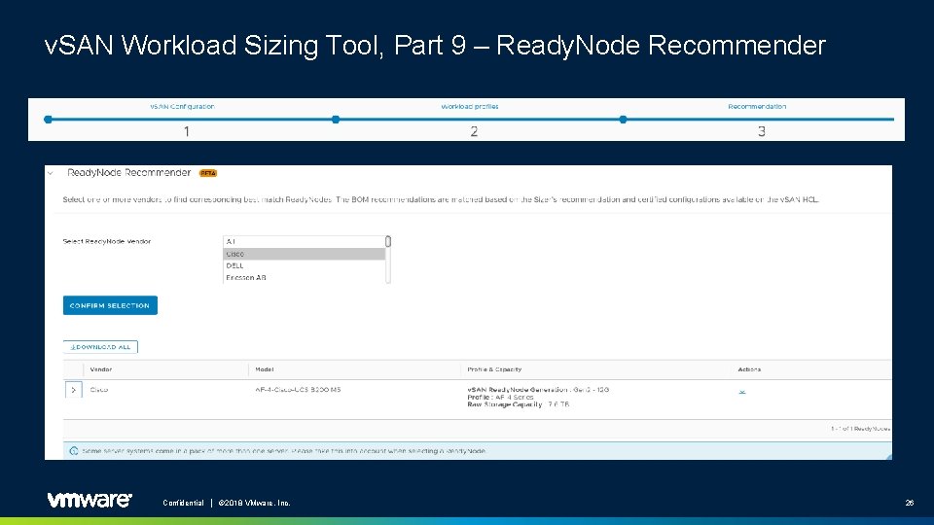Select DELL in the vendor list

[x=304, y=265]
